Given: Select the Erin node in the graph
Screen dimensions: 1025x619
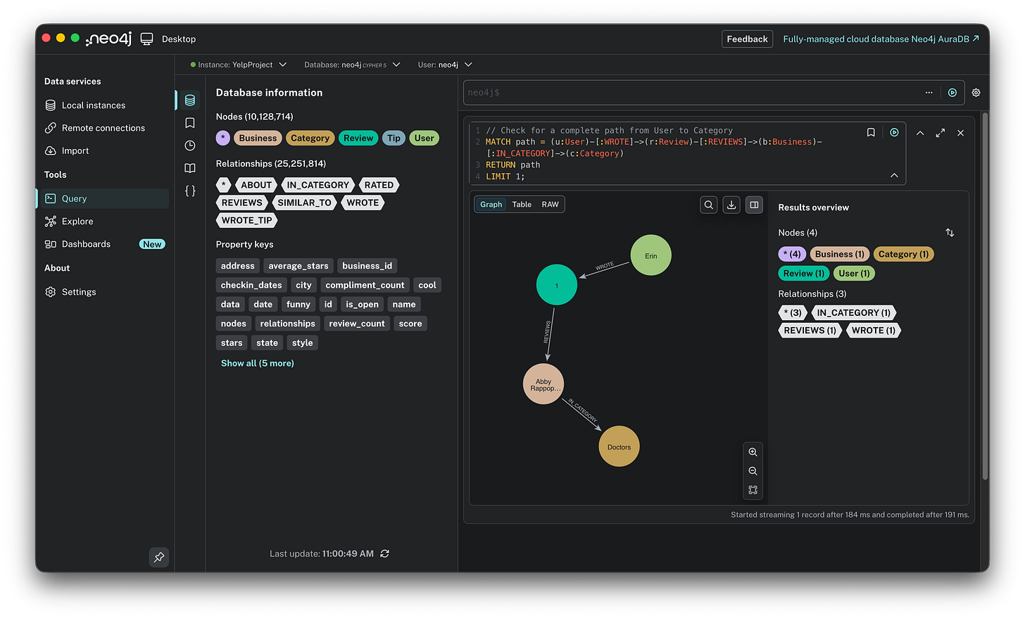Looking at the screenshot, I should 650,255.
